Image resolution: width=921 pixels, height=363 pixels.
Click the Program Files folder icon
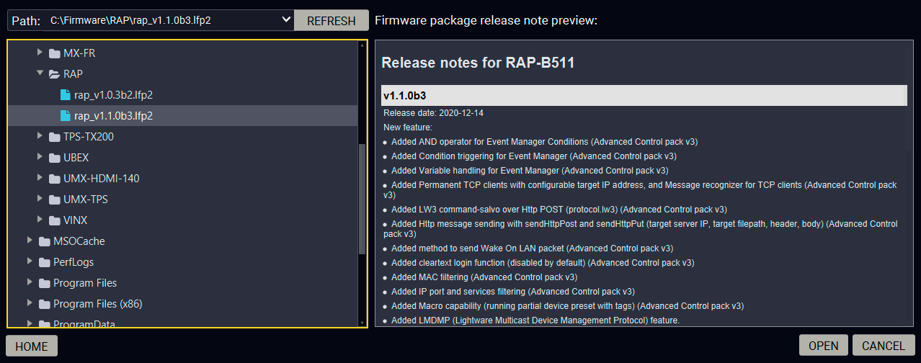click(44, 283)
